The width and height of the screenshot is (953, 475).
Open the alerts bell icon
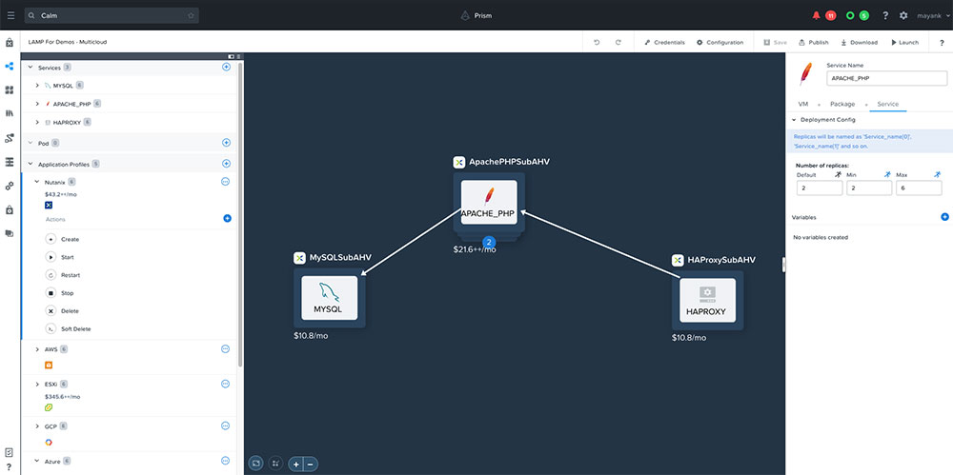(x=816, y=15)
